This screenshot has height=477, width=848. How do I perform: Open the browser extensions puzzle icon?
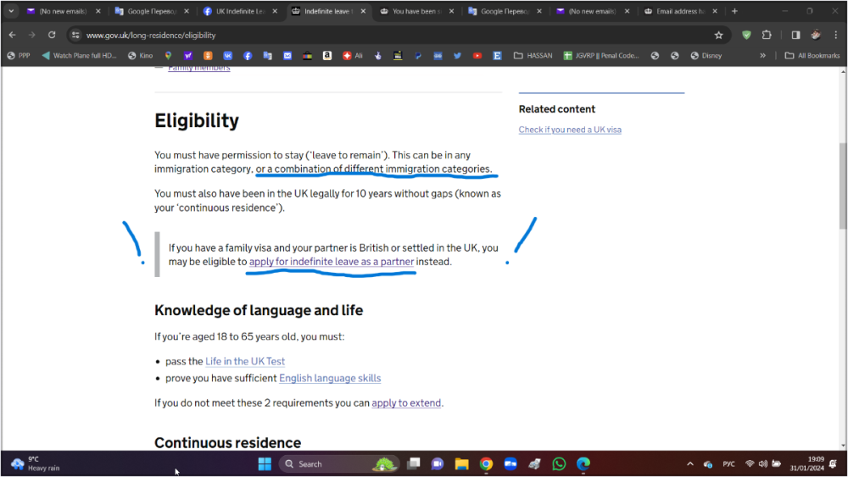tap(767, 35)
